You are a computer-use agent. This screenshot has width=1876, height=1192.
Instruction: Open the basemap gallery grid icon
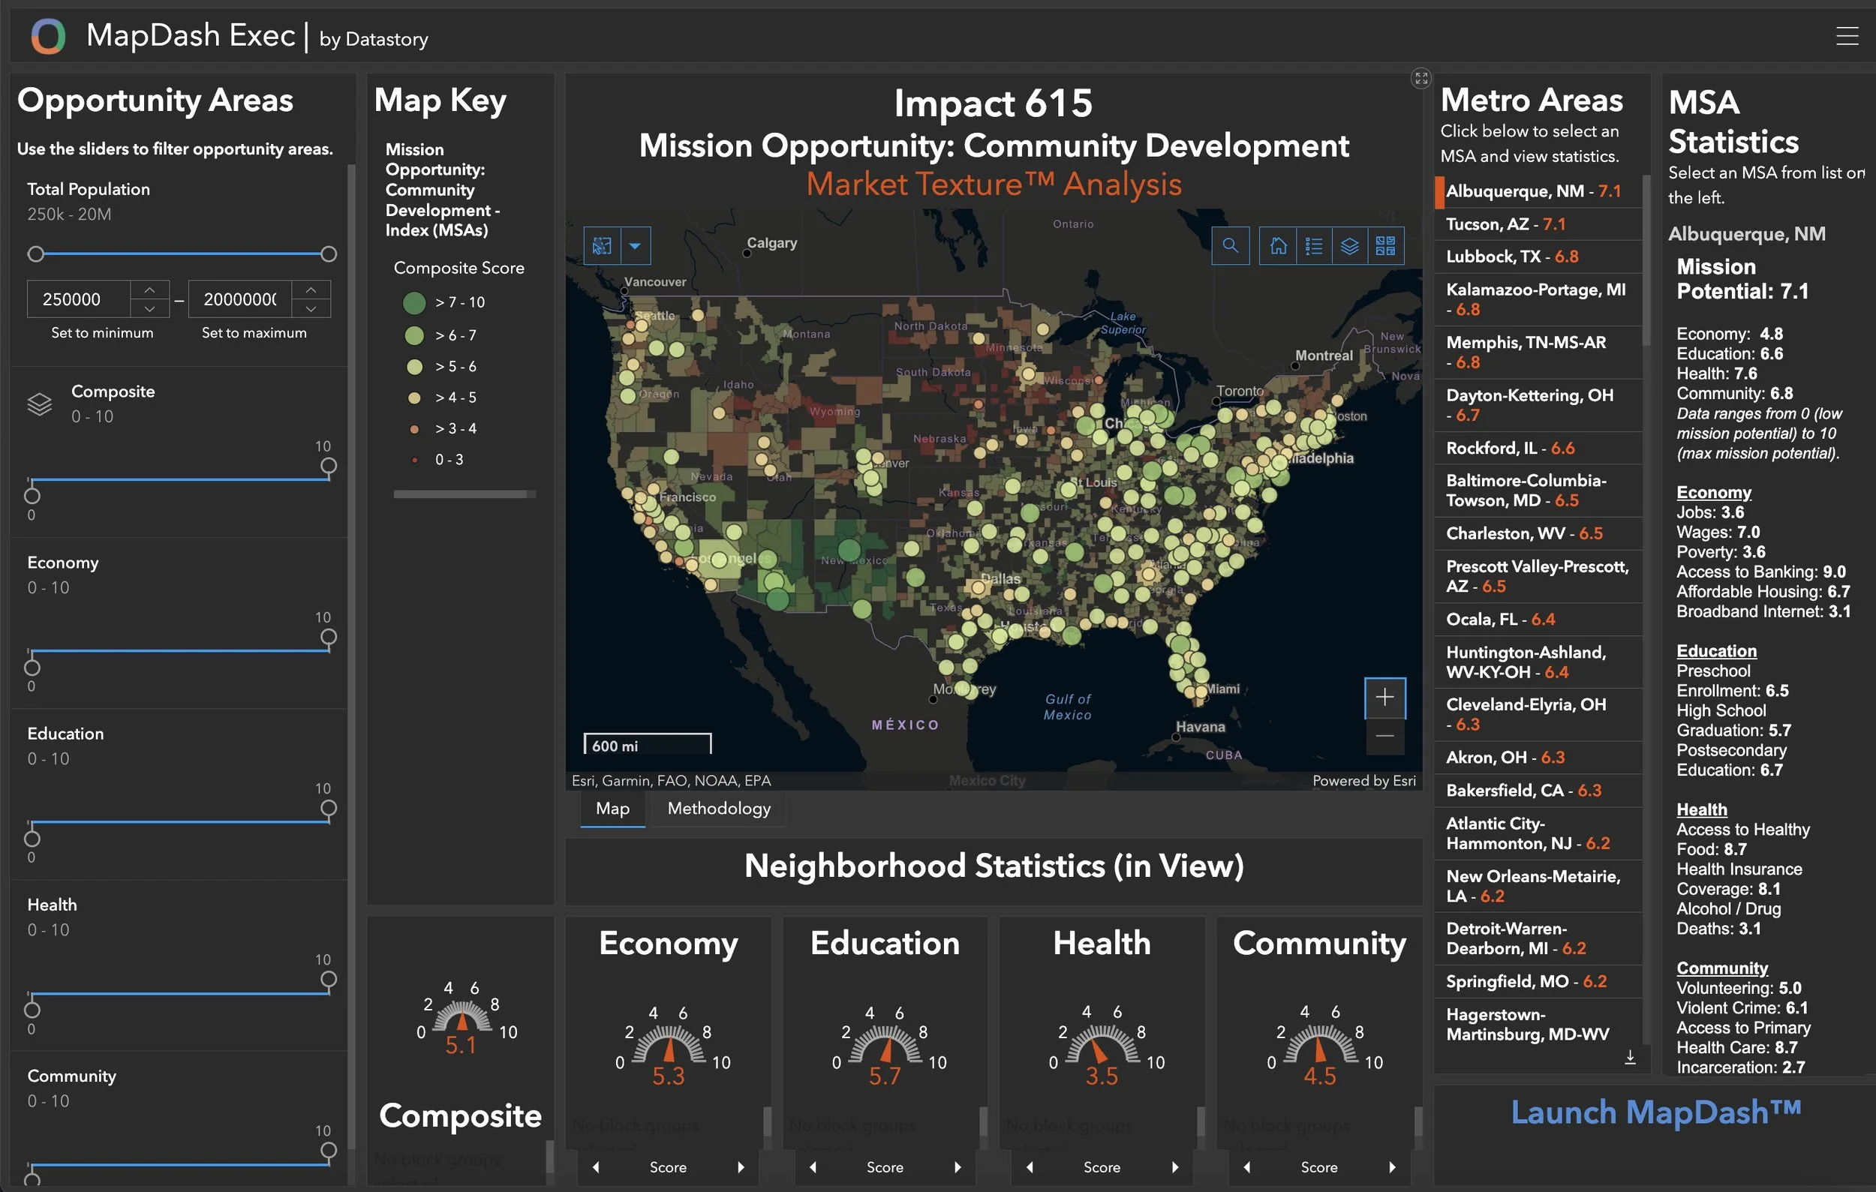point(1385,246)
